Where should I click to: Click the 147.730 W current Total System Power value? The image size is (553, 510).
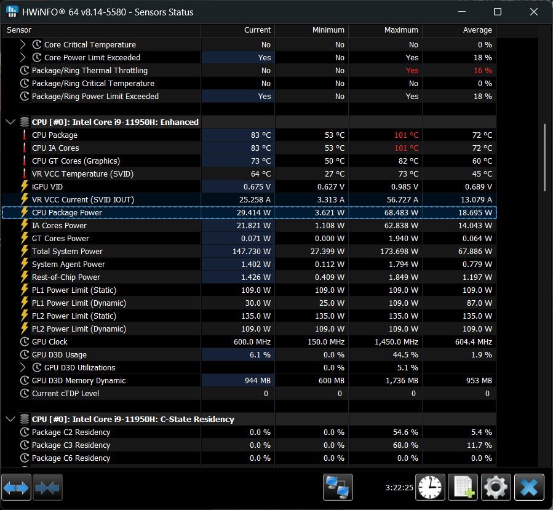tap(252, 252)
